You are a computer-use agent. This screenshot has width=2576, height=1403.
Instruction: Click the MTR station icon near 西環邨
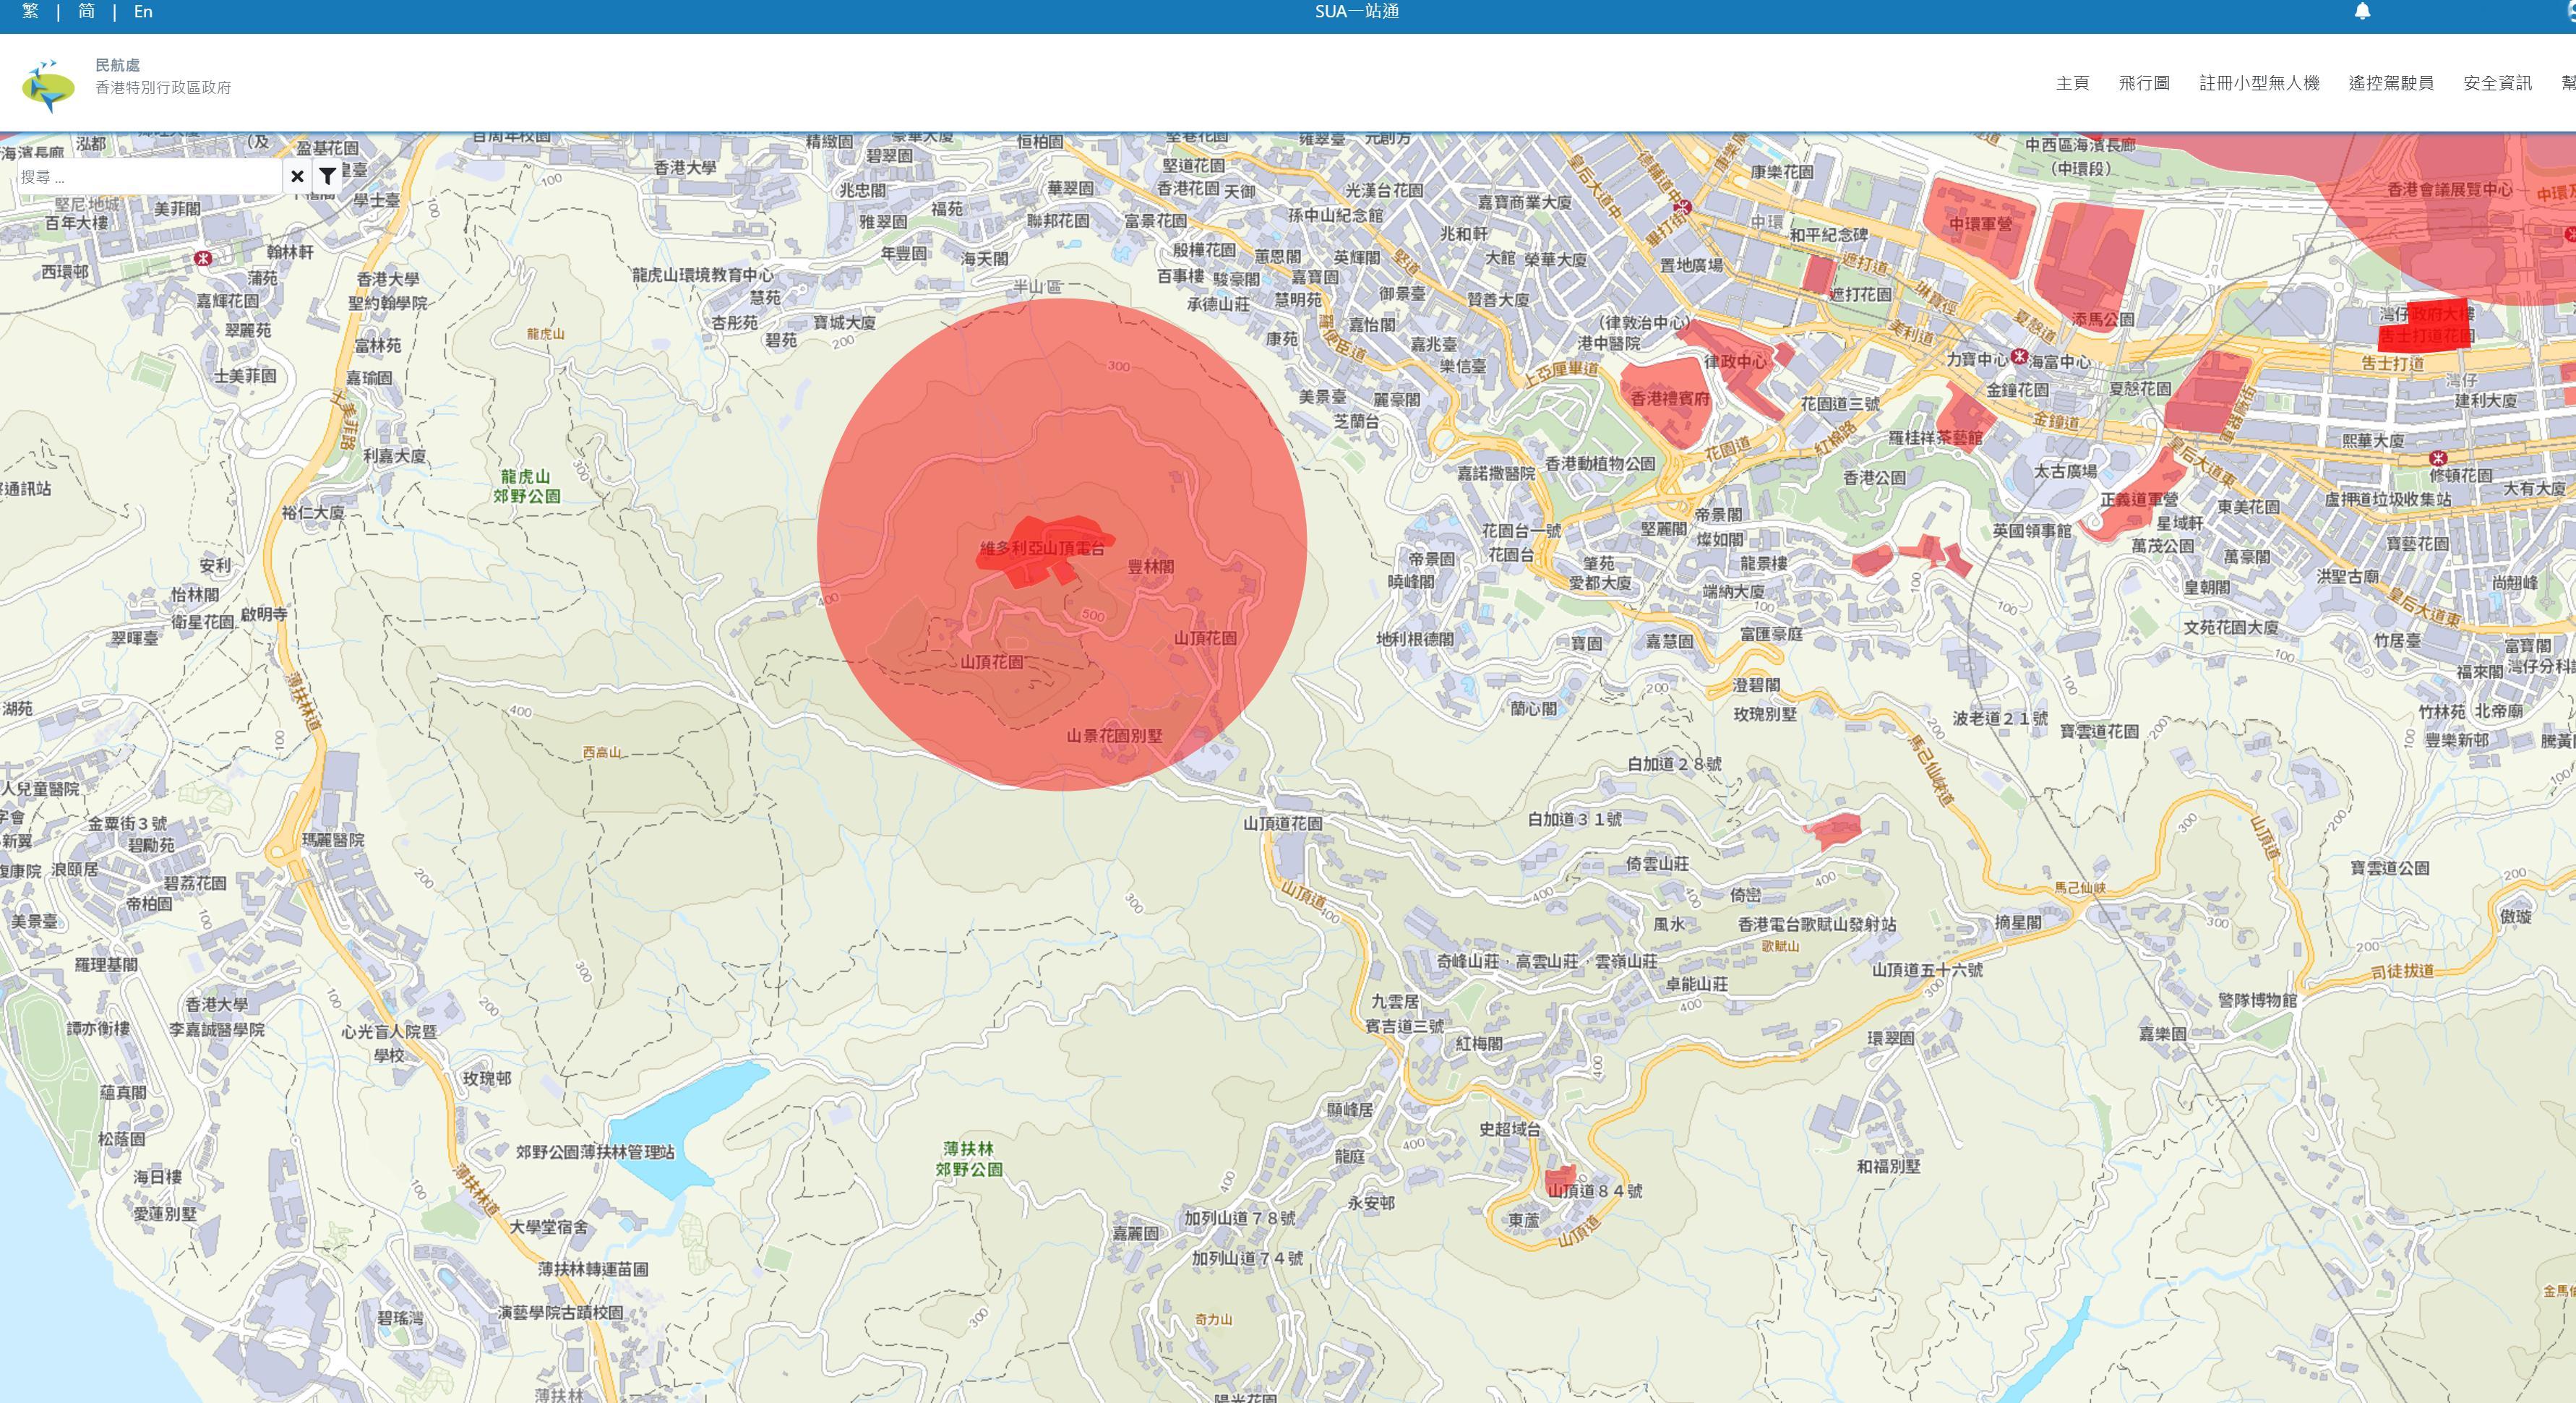pos(203,258)
